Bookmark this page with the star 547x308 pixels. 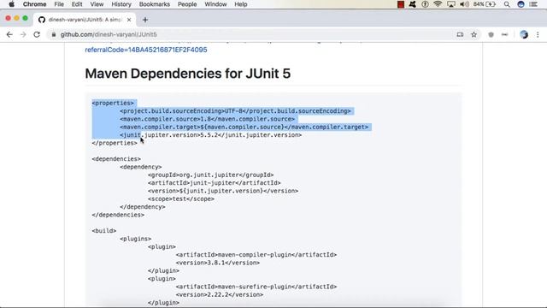tap(473, 34)
